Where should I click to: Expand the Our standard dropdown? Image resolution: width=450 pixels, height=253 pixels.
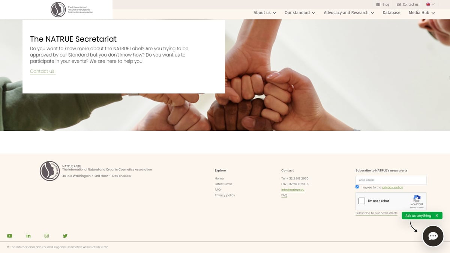[x=300, y=13]
